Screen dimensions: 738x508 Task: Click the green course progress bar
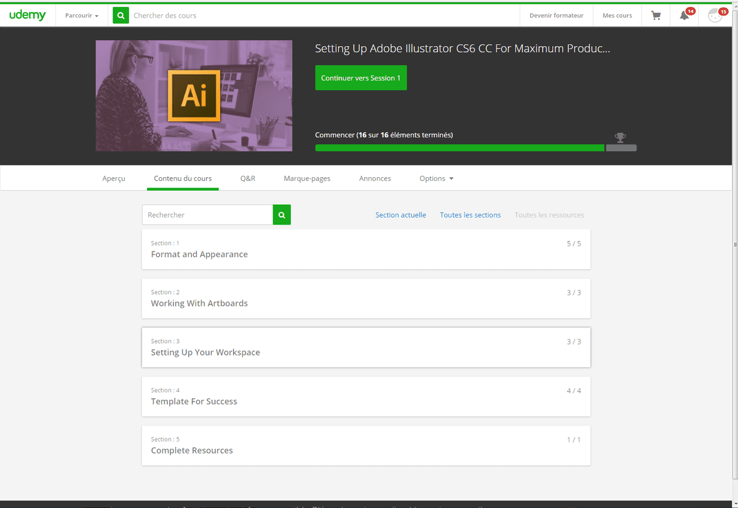click(459, 148)
